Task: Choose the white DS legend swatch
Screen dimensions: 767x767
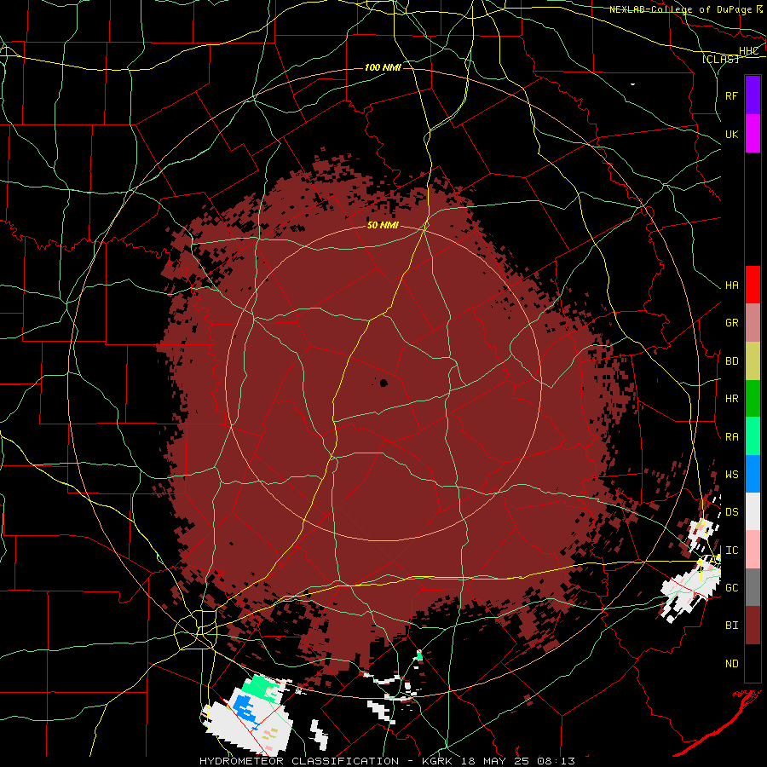Action: tap(753, 511)
